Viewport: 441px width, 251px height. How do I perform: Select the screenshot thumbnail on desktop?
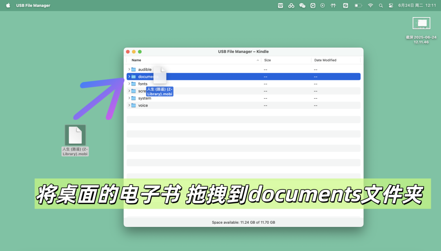coord(421,23)
